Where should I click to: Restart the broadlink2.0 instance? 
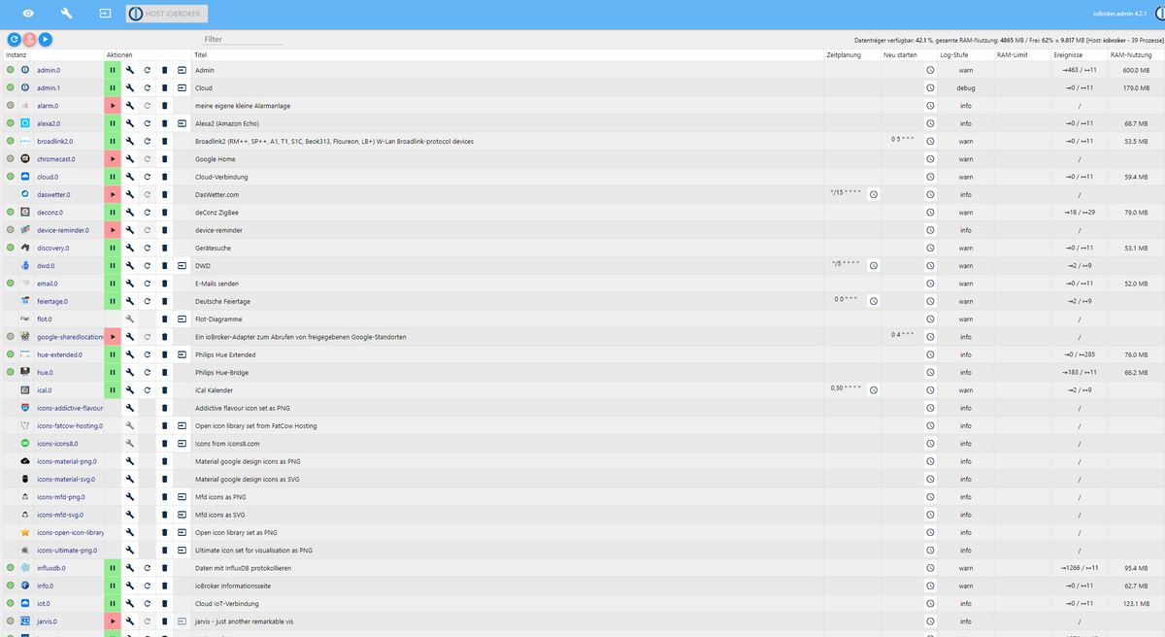147,142
